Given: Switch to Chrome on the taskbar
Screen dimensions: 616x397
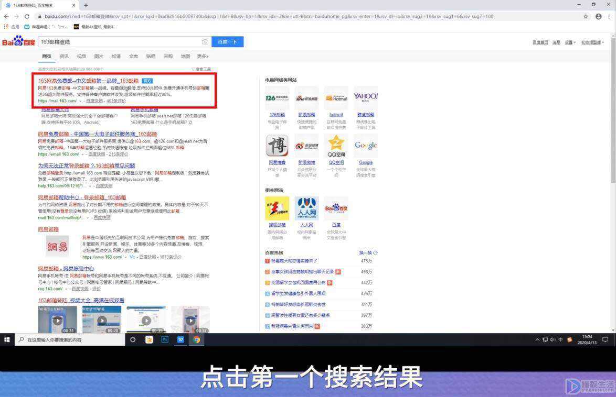Looking at the screenshot, I should point(196,340).
